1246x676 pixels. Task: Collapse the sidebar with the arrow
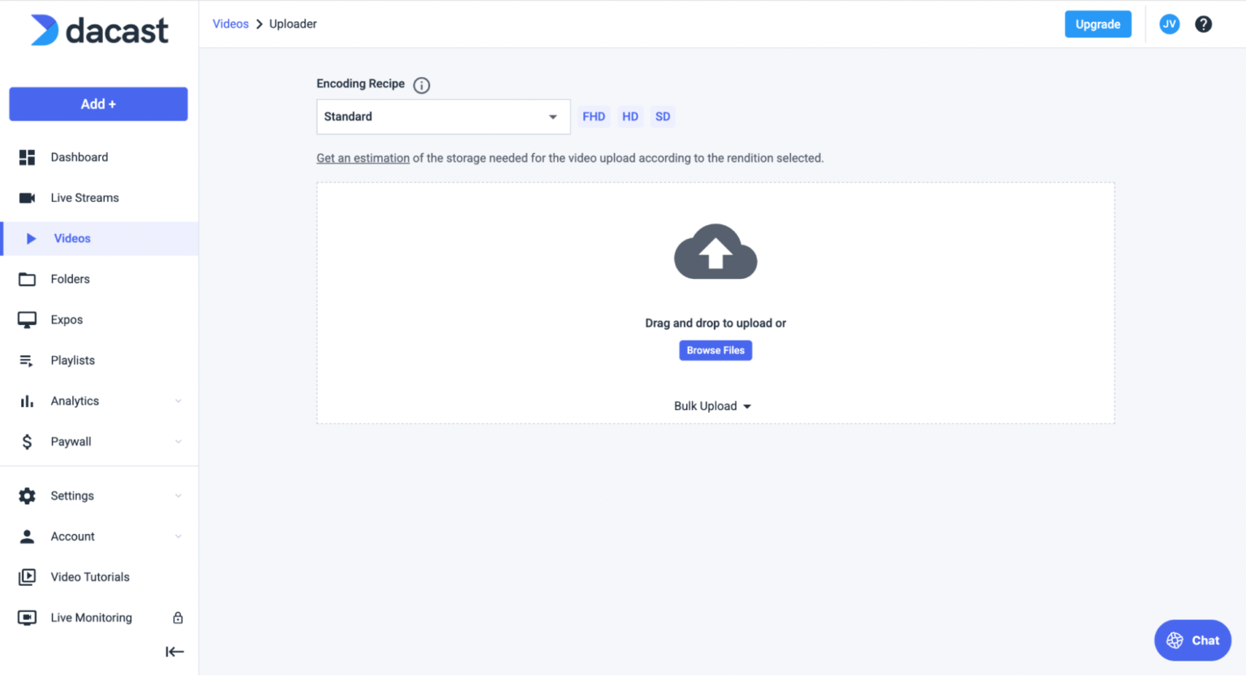pos(174,651)
